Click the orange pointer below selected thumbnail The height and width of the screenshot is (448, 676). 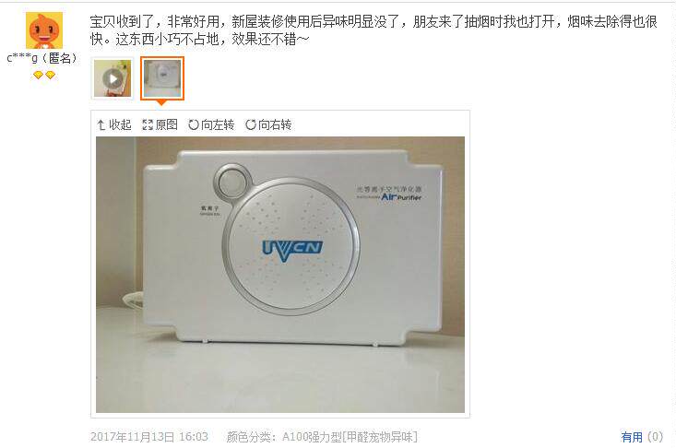coord(161,102)
